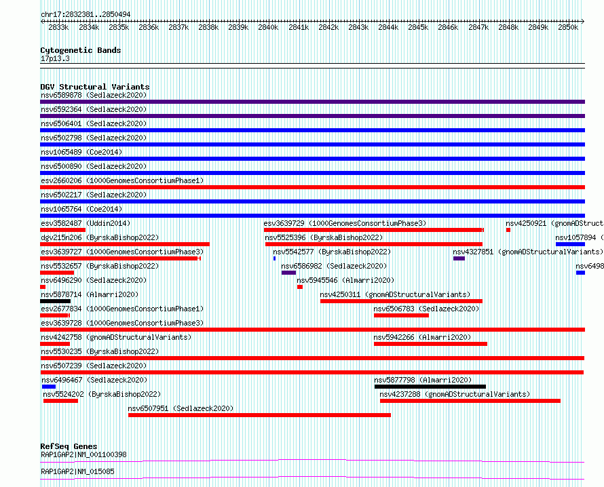Select the nsv4327851 purple segment

(459, 258)
